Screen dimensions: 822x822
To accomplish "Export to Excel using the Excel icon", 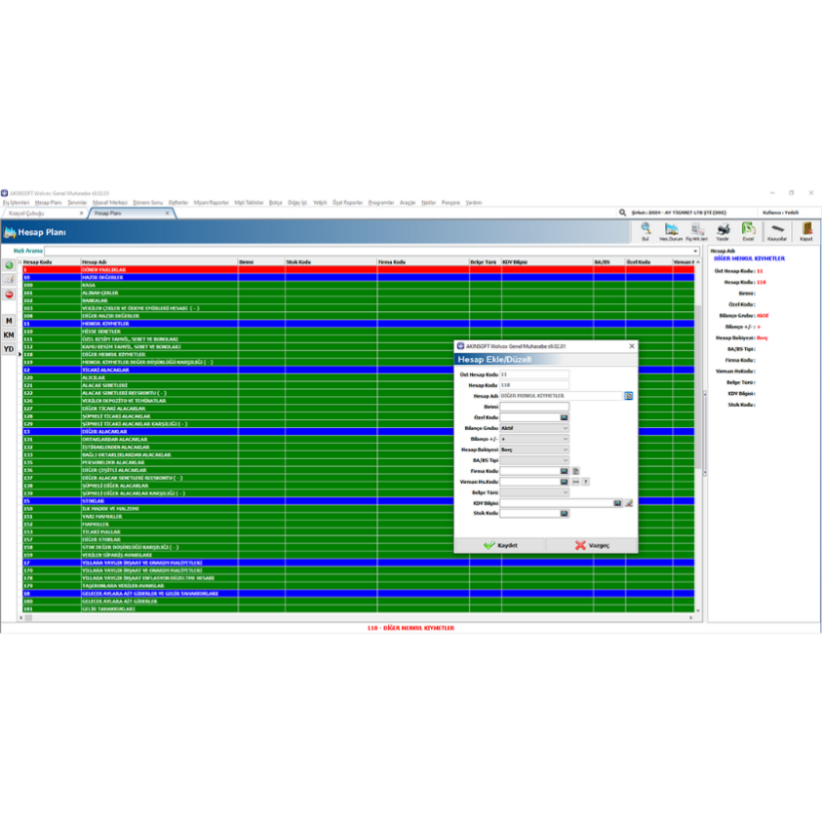I will coord(748,228).
